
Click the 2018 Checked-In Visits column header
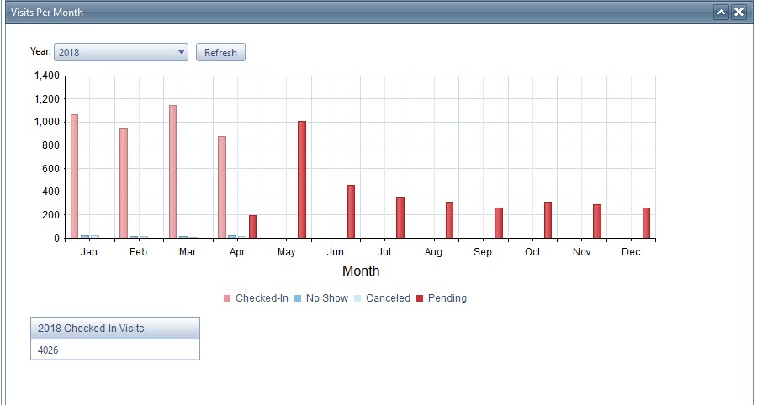(115, 329)
